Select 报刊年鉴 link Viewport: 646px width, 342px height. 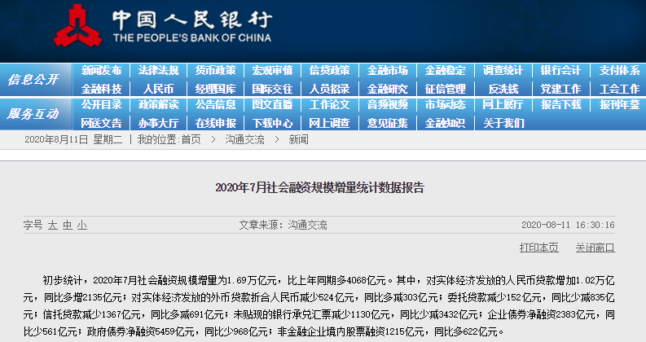(x=620, y=105)
